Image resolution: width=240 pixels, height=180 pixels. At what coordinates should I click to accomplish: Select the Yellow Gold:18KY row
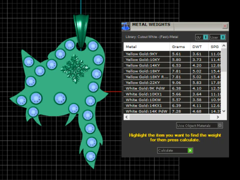(172, 71)
